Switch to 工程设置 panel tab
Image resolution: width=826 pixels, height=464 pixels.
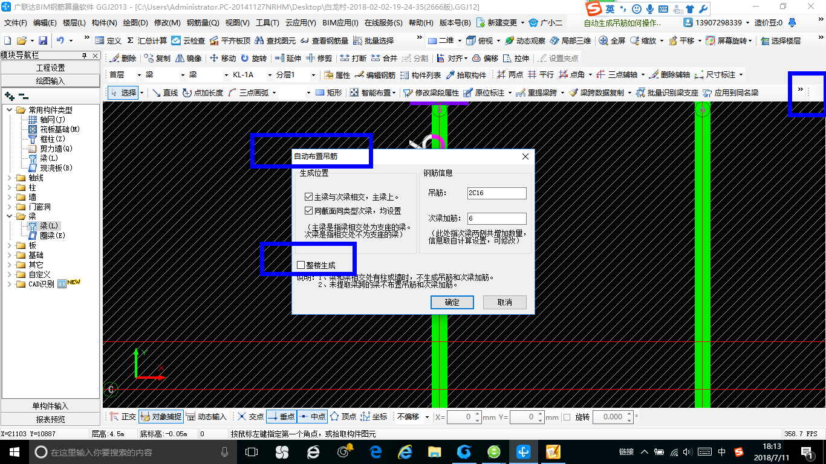coord(50,68)
